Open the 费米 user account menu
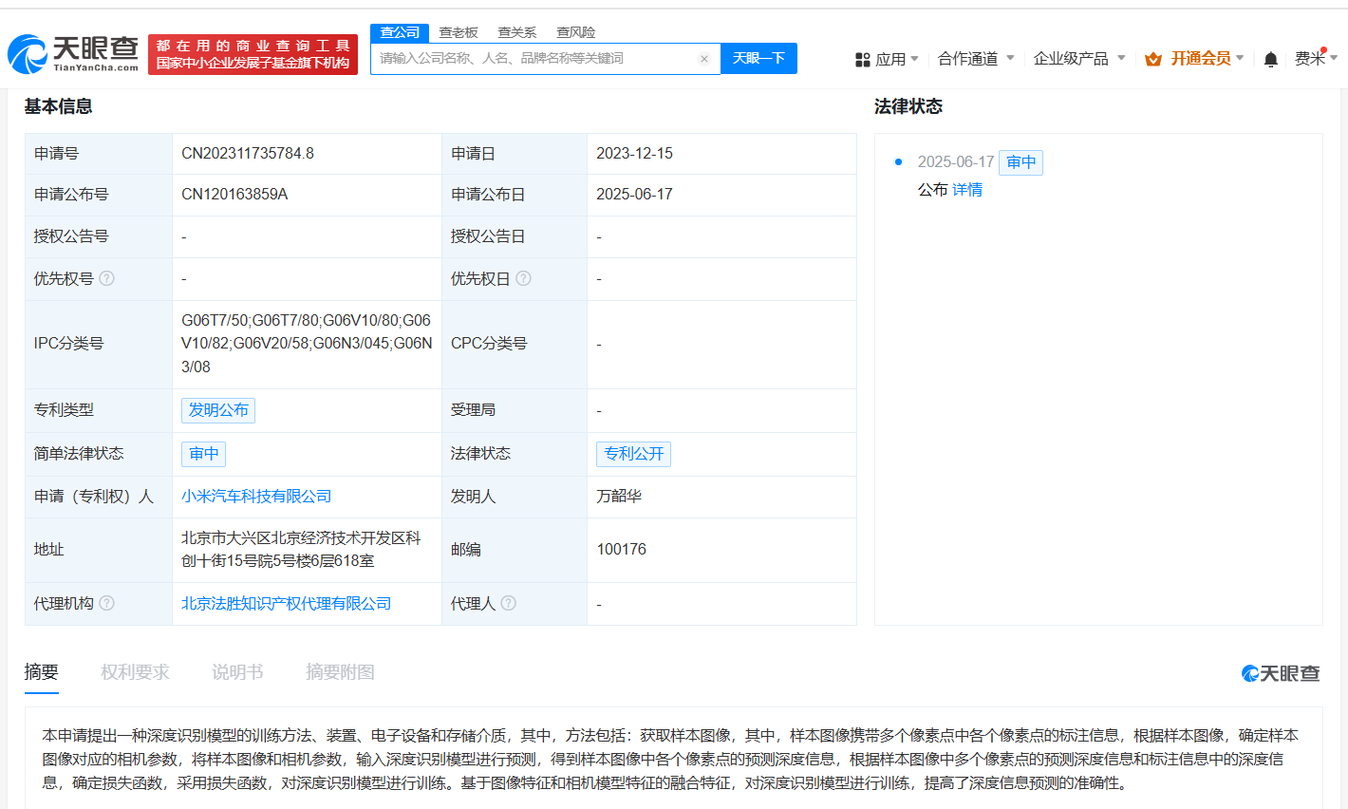Screen dimensions: 1348x809 coord(1315,59)
